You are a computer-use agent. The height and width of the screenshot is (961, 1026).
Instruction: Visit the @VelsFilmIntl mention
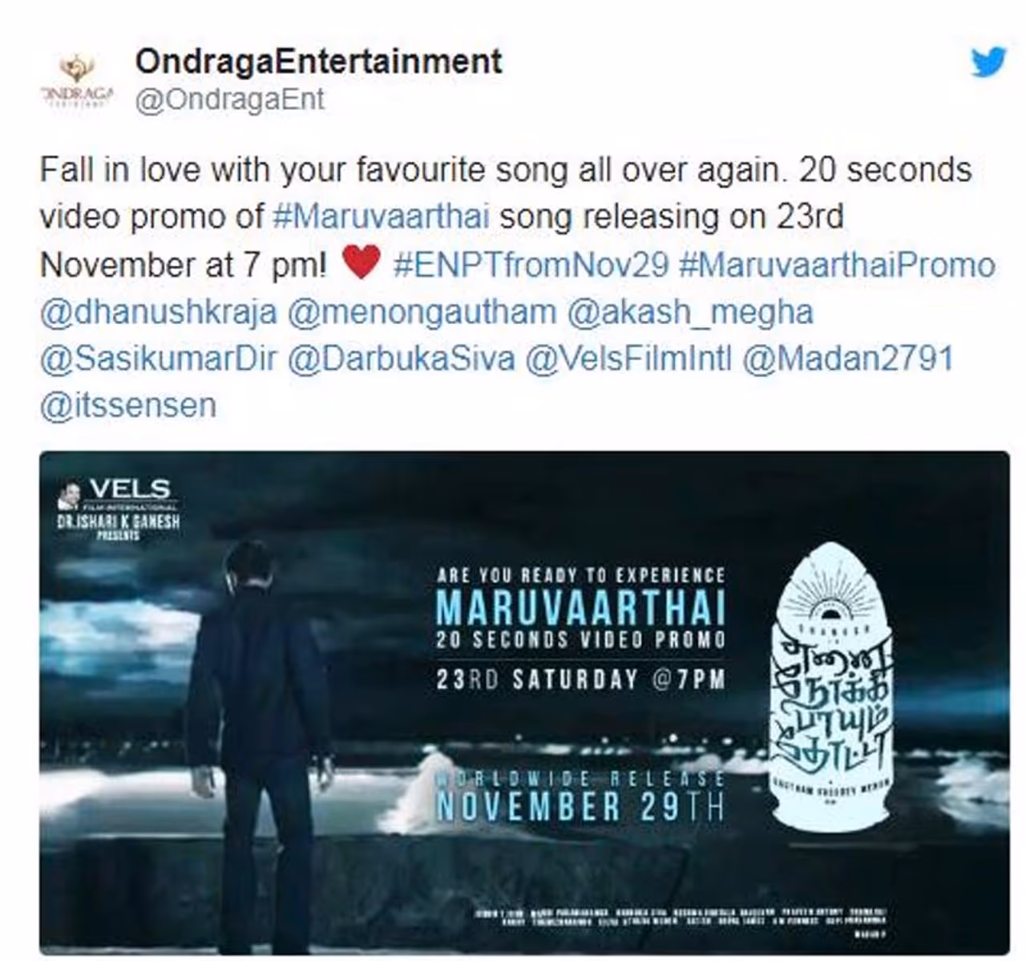point(628,358)
